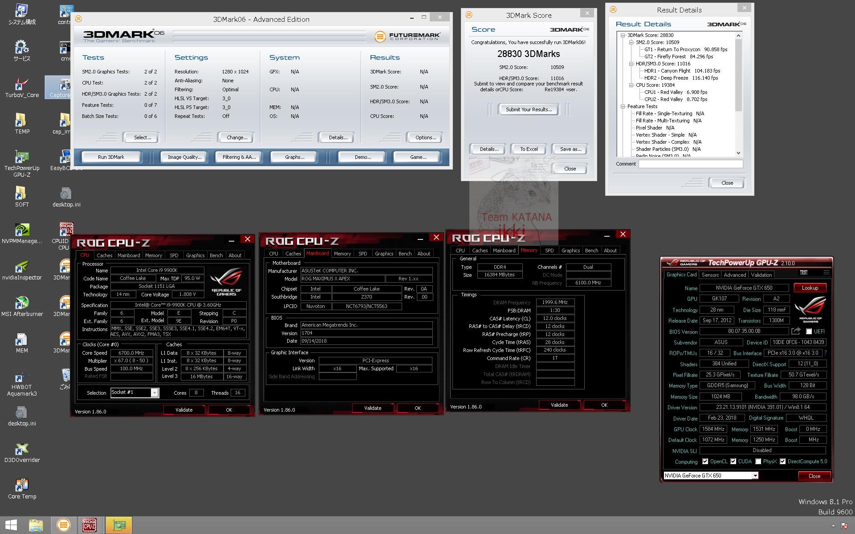Click Select button under Tests
855x534 pixels.
click(142, 138)
